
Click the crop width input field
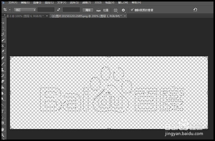(x=46, y=10)
